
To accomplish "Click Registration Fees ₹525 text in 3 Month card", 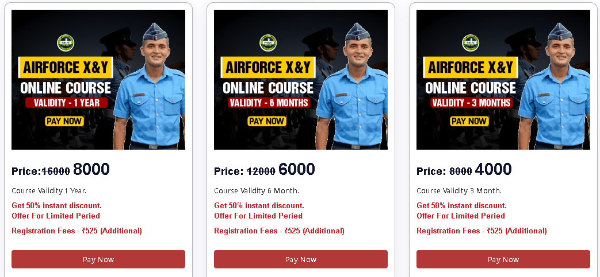I will coord(481,231).
